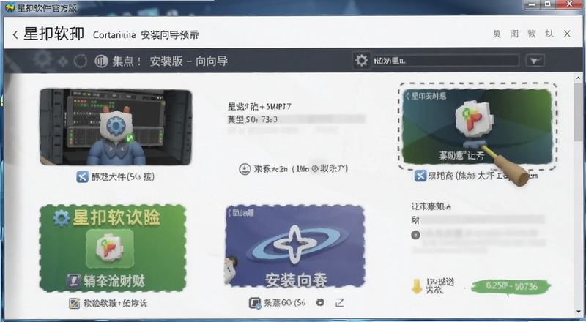Click the blue icon beside 取秳商 caption

coord(420,175)
